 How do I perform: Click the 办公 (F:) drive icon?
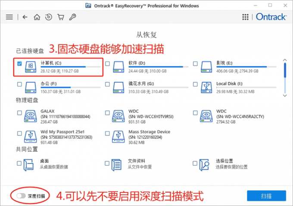[31, 87]
